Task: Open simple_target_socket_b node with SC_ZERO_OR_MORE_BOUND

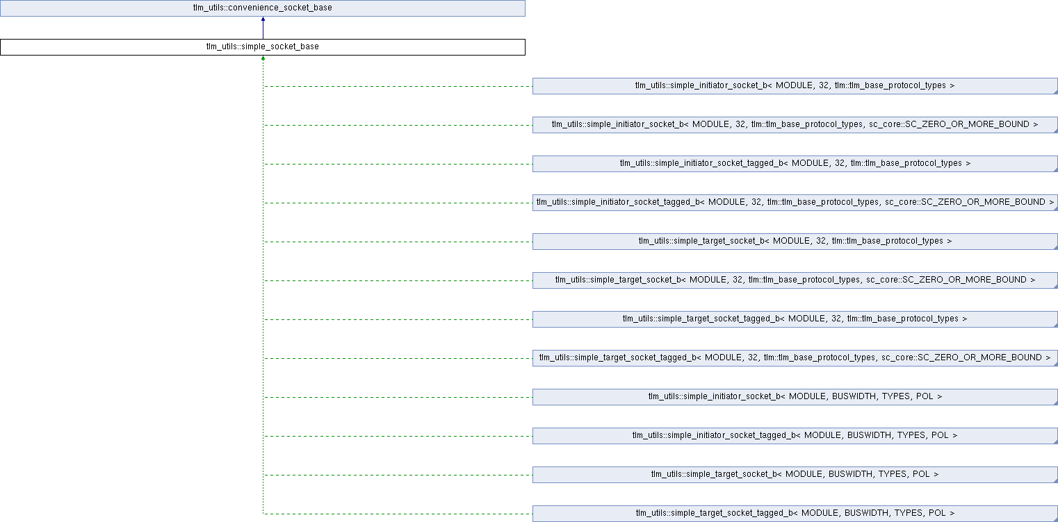Action: (795, 280)
